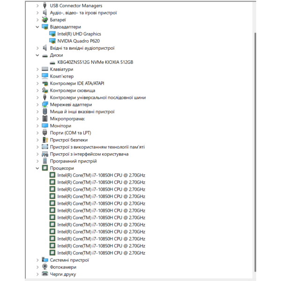Select Миша й інші вказівні пристрої label
This screenshot has height=281, width=281.
(82, 111)
